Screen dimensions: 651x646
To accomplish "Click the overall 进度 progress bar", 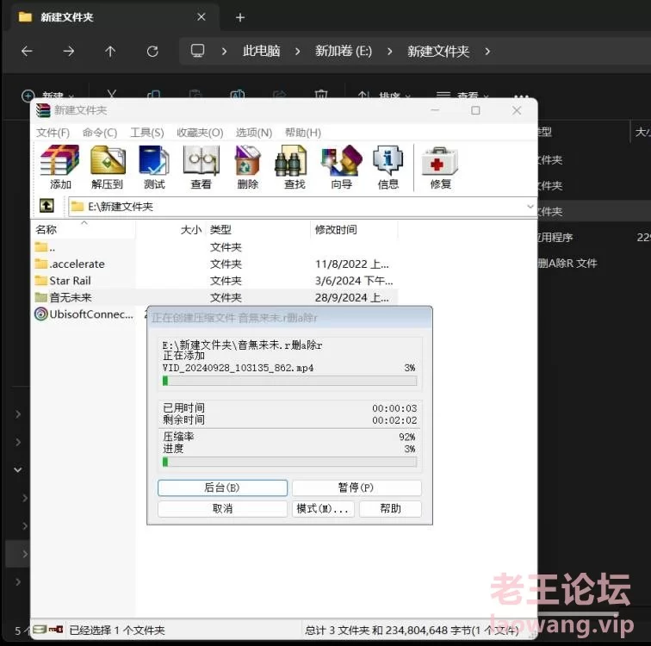I will tap(289, 462).
